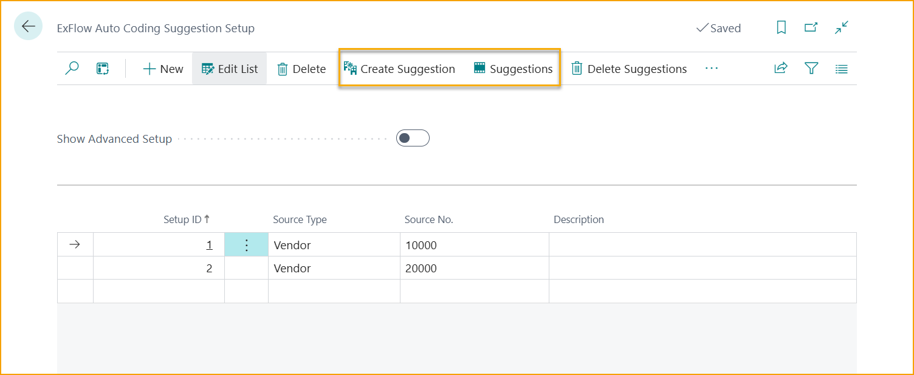Viewport: 914px width, 375px height.
Task: Open the Suggestions action
Action: pyautogui.click(x=514, y=69)
